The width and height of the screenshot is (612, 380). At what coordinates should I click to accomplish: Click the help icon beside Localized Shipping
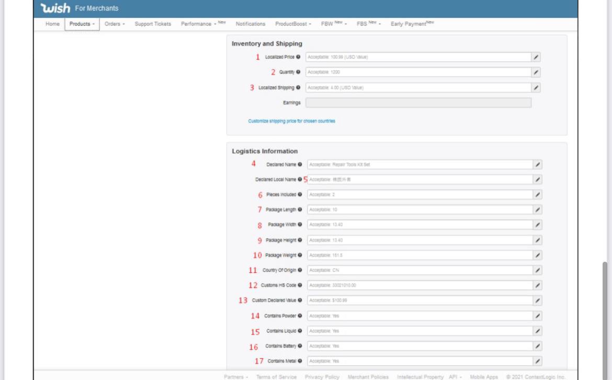298,87
